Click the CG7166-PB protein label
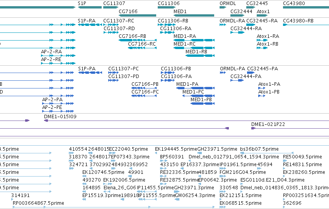The height and width of the screenshot is (209, 329). coord(145,84)
